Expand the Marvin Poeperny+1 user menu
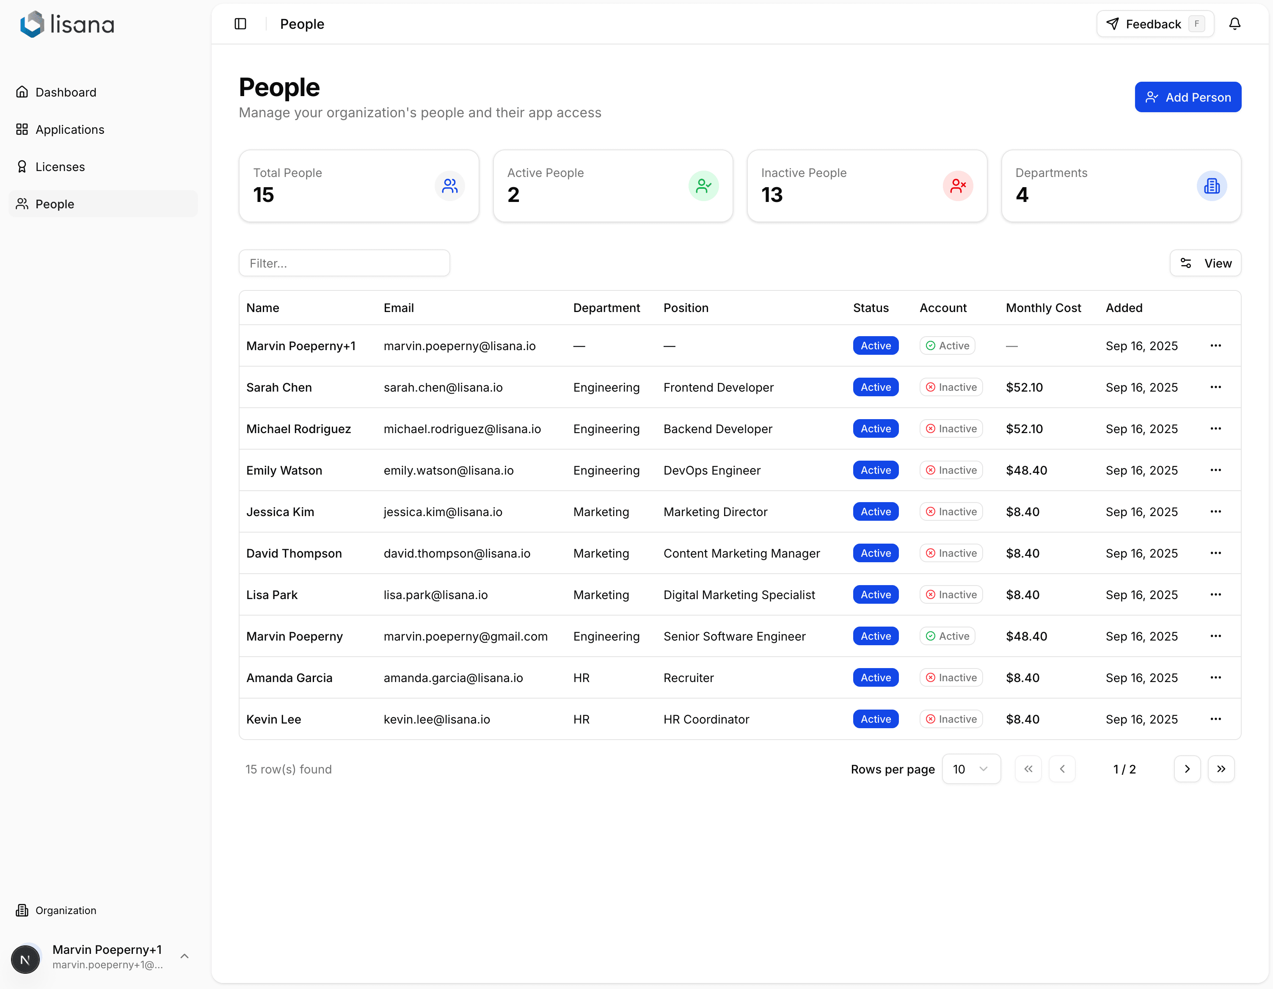1273x989 pixels. pos(184,956)
